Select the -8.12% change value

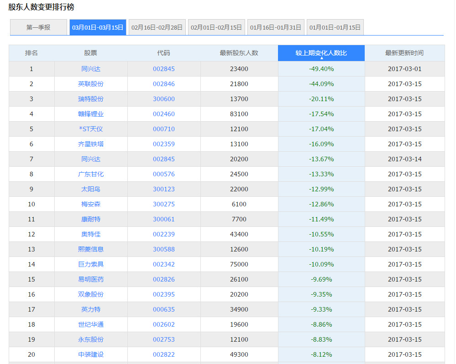point(321,354)
